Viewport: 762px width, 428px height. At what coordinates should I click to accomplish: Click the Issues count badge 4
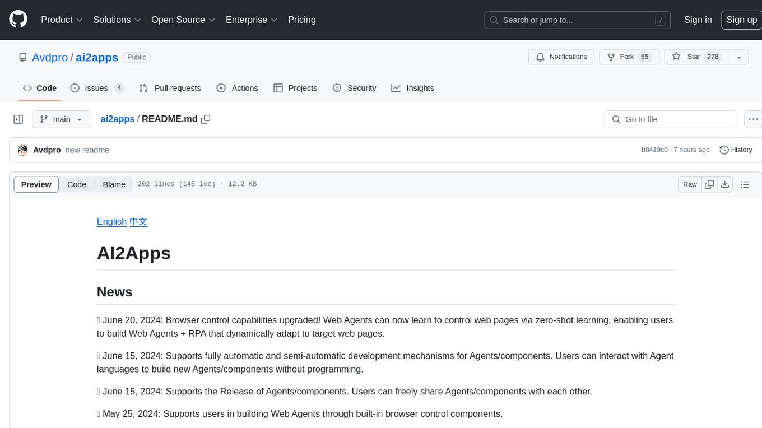click(x=119, y=88)
